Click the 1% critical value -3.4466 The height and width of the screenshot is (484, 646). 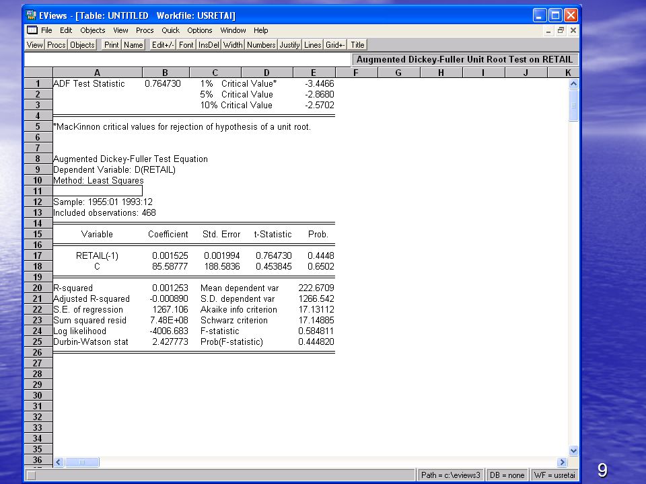[319, 83]
